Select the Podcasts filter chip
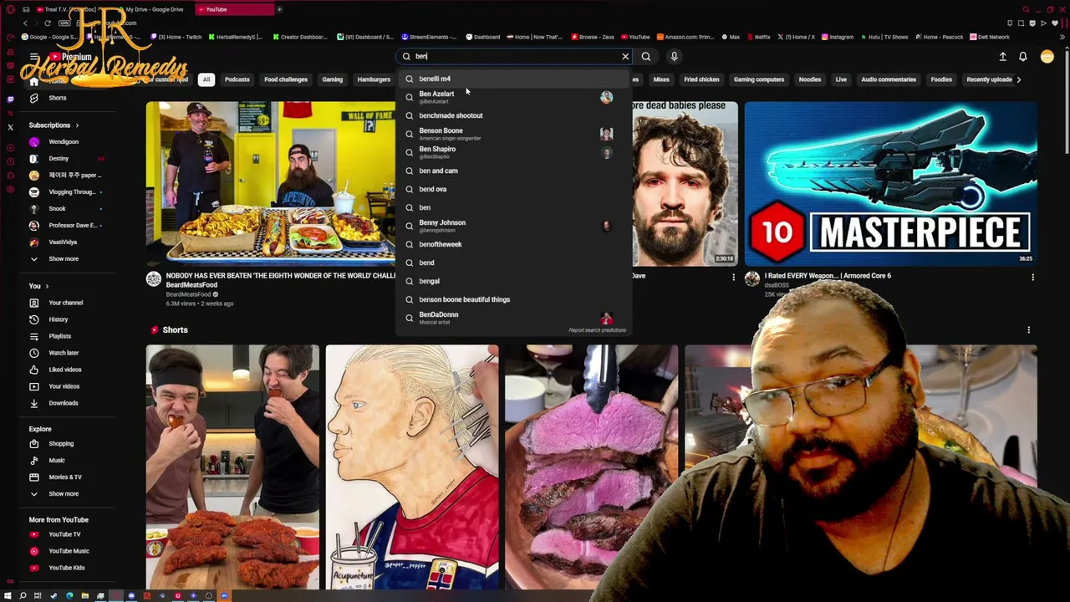This screenshot has height=602, width=1070. [x=237, y=79]
